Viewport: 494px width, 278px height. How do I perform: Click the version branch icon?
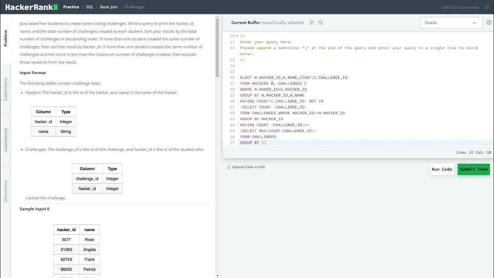tap(312, 23)
